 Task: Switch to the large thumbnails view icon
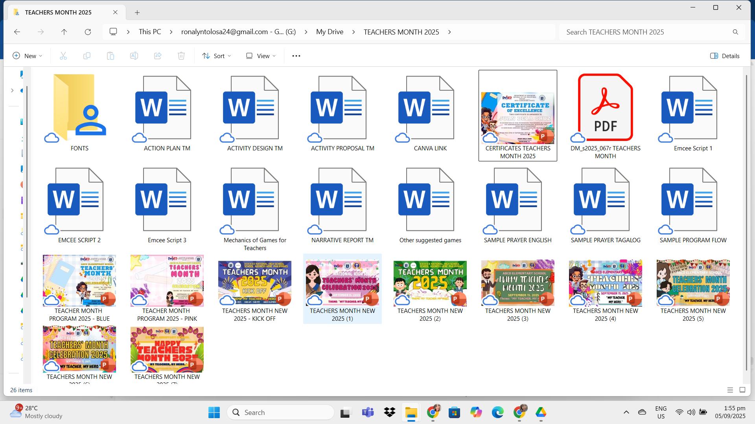(x=742, y=390)
